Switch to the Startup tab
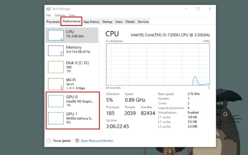 (x=107, y=22)
